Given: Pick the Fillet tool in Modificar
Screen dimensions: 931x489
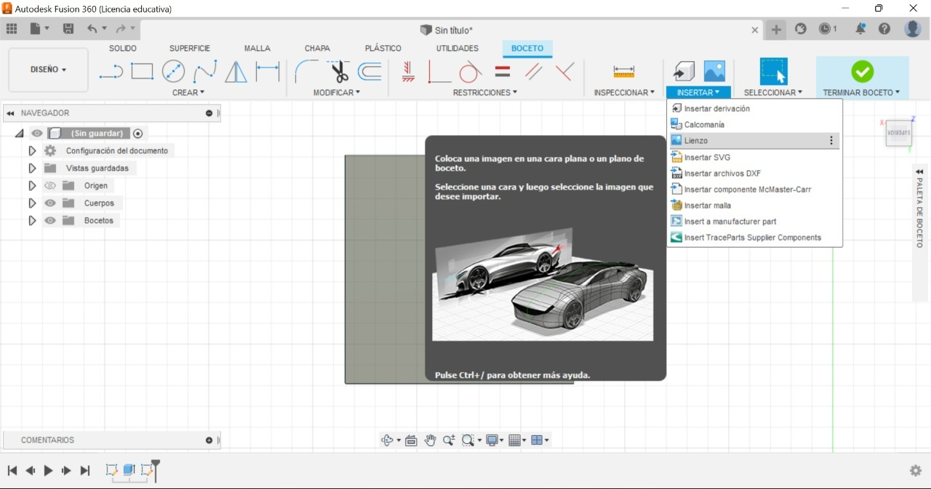Looking at the screenshot, I should [305, 71].
